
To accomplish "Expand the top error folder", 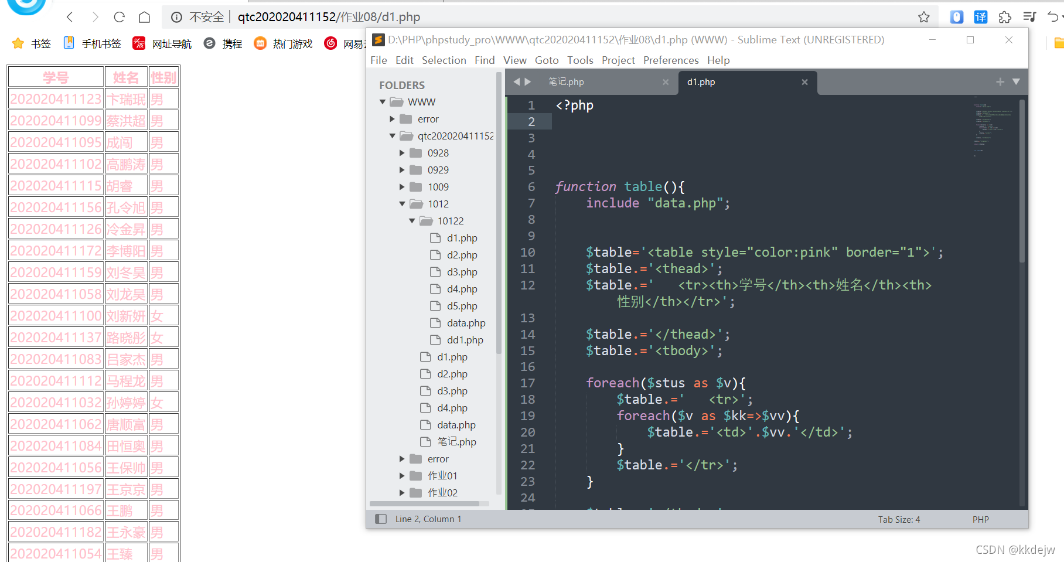I will coord(393,119).
